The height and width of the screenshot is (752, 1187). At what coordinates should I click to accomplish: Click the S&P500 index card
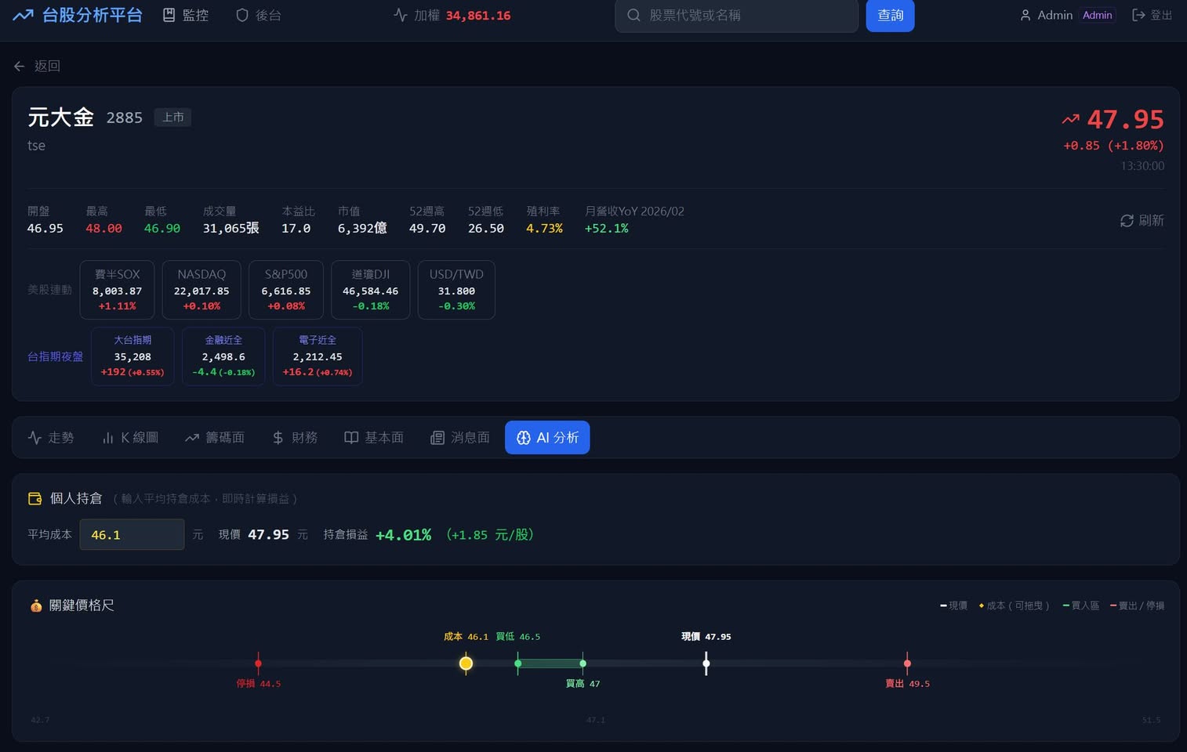(x=286, y=290)
